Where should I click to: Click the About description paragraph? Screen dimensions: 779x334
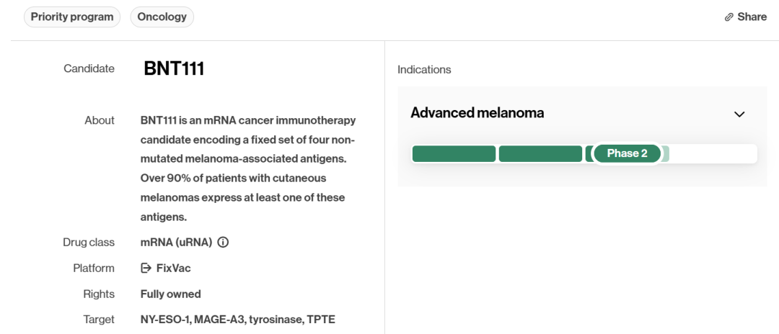[248, 169]
